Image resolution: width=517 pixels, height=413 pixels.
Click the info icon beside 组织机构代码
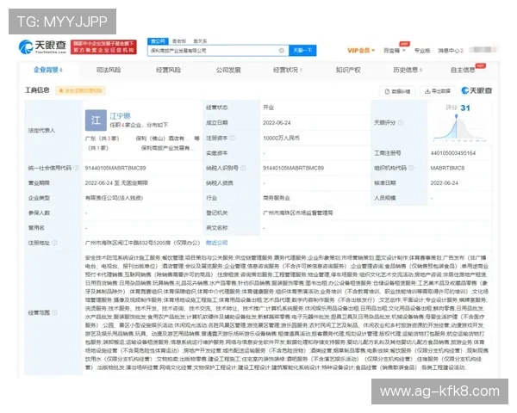(411, 168)
